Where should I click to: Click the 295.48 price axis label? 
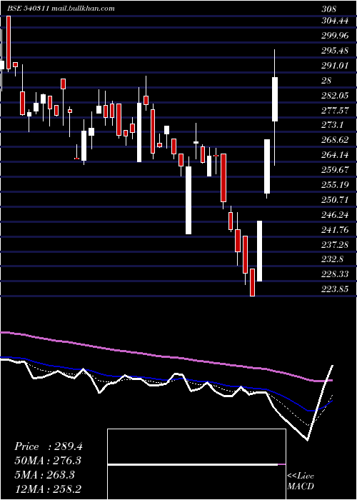click(335, 51)
